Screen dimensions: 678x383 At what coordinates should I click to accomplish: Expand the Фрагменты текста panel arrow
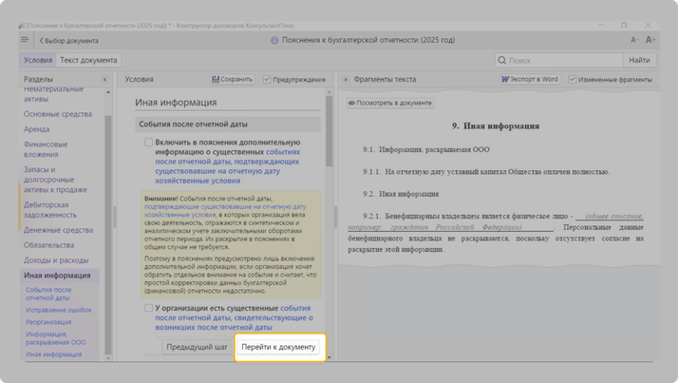coord(346,80)
